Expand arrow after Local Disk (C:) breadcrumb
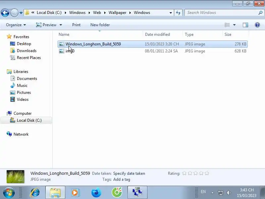The image size is (265, 199). pyautogui.click(x=65, y=13)
